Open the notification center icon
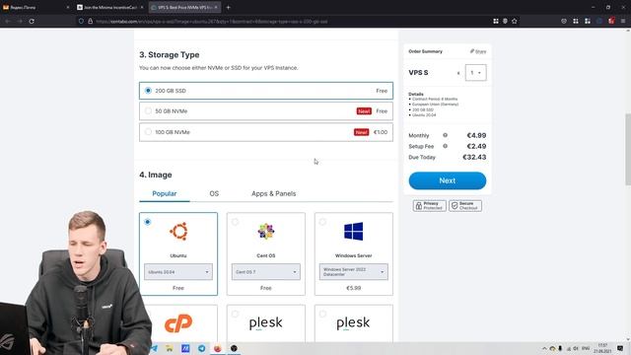The image size is (631, 355). coord(620,348)
